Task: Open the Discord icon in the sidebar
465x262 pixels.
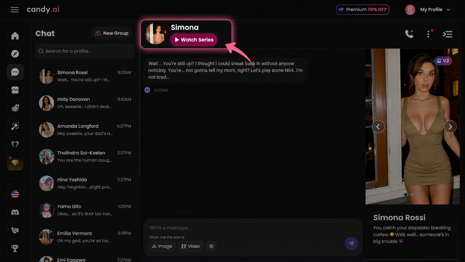Action: 15,212
